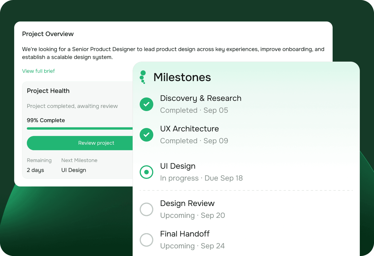Click the Milestones panel heading
This screenshot has height=256, width=374.
point(182,77)
